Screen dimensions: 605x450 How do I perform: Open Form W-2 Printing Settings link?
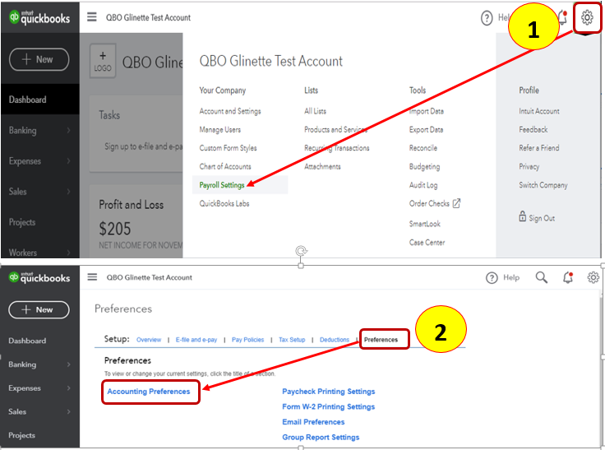click(x=328, y=406)
